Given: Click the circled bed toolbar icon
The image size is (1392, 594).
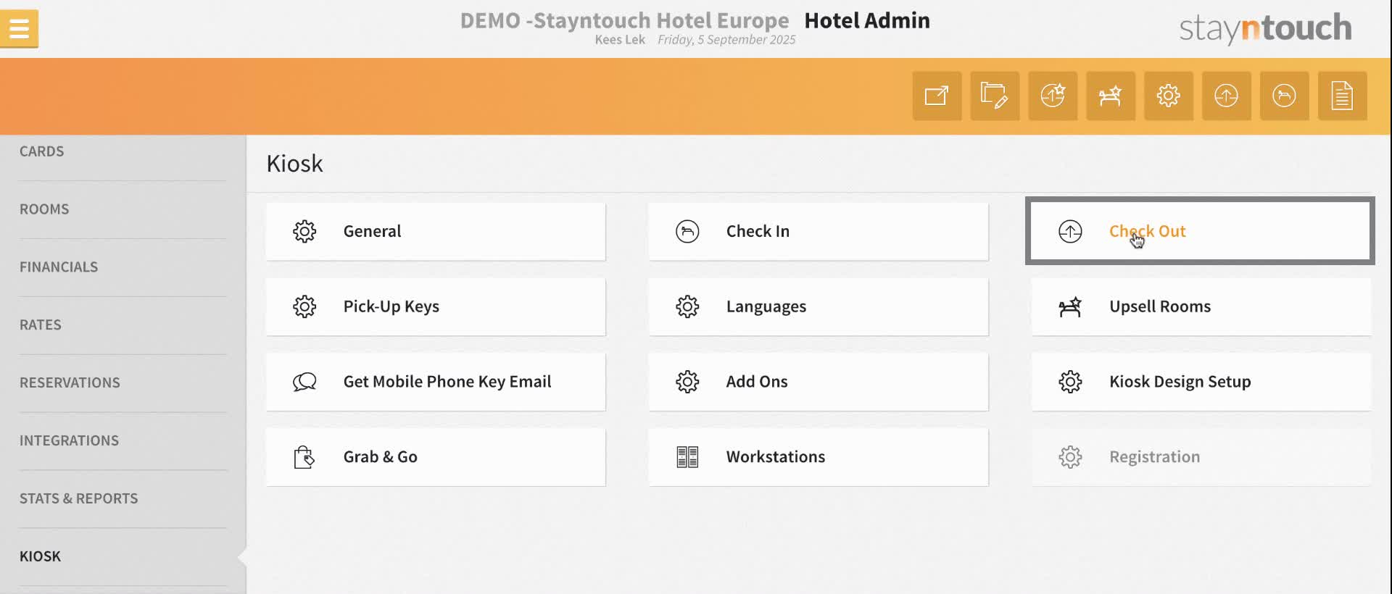Looking at the screenshot, I should click(x=1285, y=96).
